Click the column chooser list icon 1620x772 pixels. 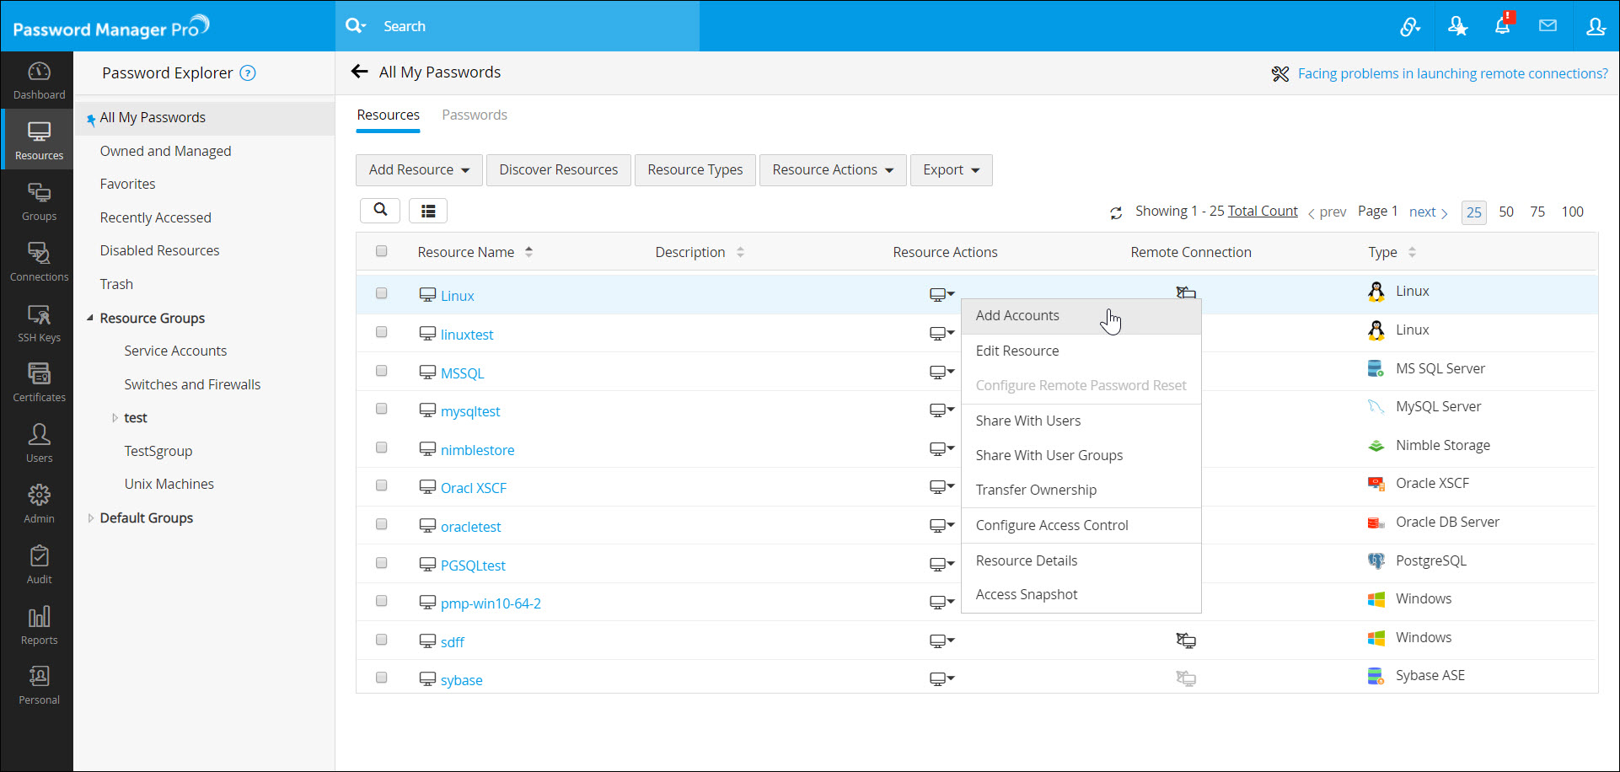428,211
